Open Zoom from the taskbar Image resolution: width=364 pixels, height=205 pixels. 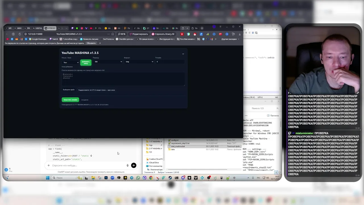coord(112,178)
